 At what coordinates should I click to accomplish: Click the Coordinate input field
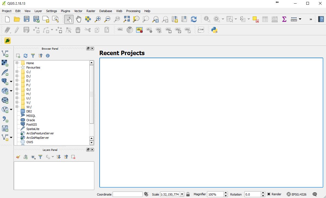[127, 194]
